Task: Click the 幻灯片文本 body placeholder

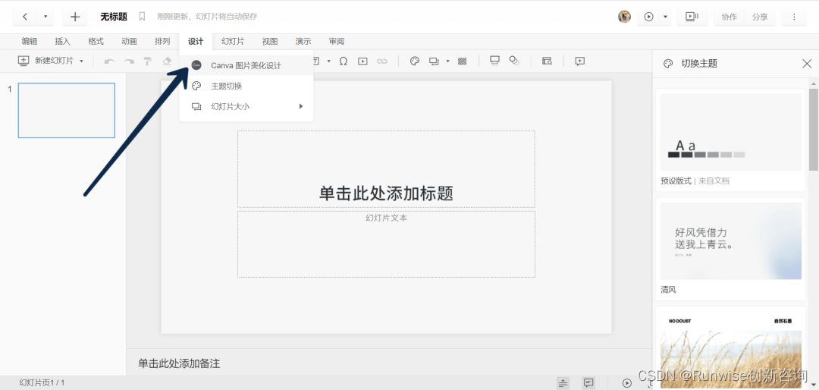Action: click(x=386, y=244)
